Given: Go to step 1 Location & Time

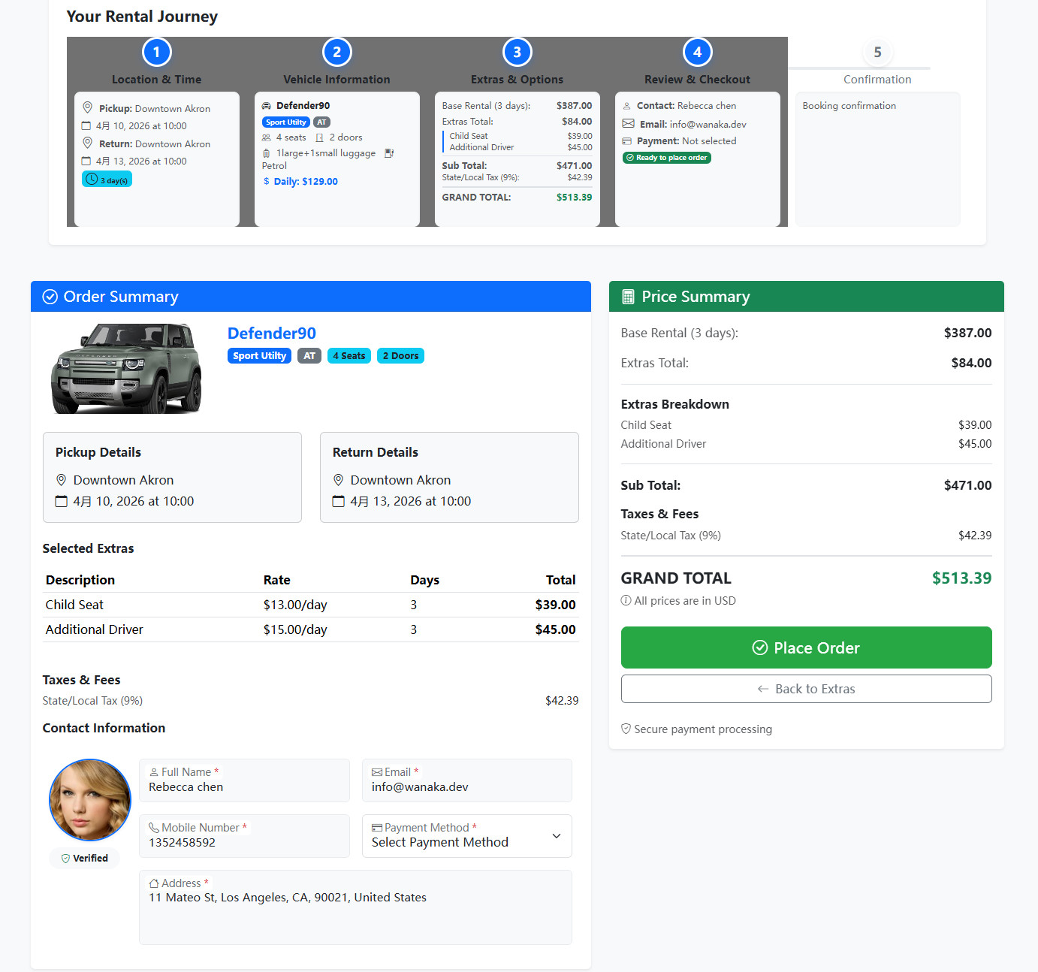Looking at the screenshot, I should [x=156, y=53].
